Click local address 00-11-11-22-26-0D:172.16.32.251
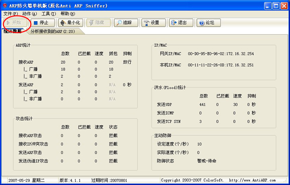The height and width of the screenshot is (185, 290). click(221, 65)
